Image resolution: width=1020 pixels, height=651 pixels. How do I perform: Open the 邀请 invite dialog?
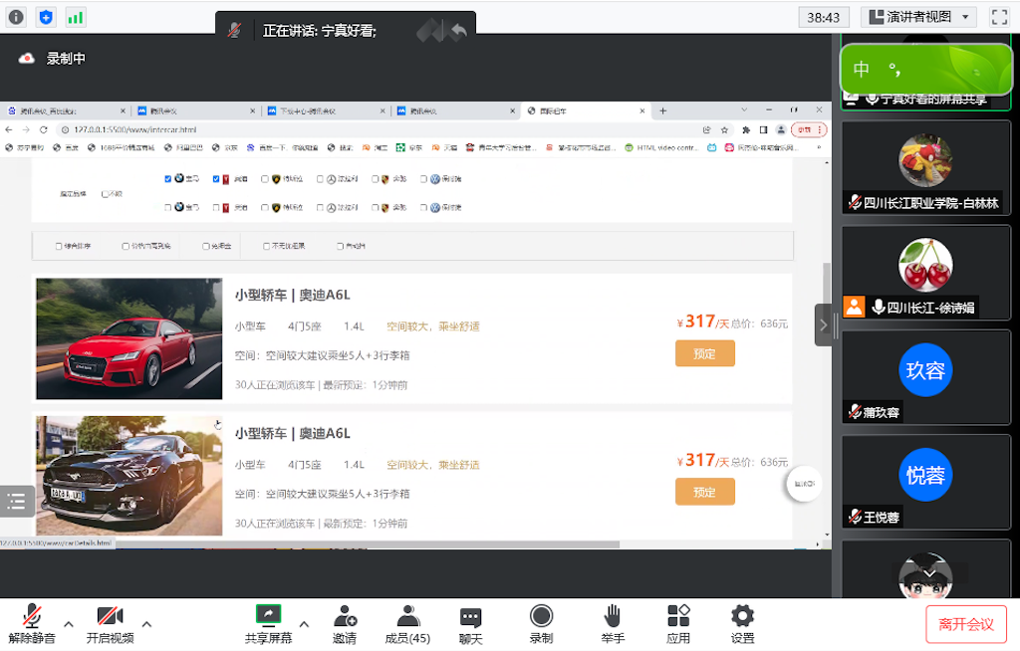click(344, 624)
